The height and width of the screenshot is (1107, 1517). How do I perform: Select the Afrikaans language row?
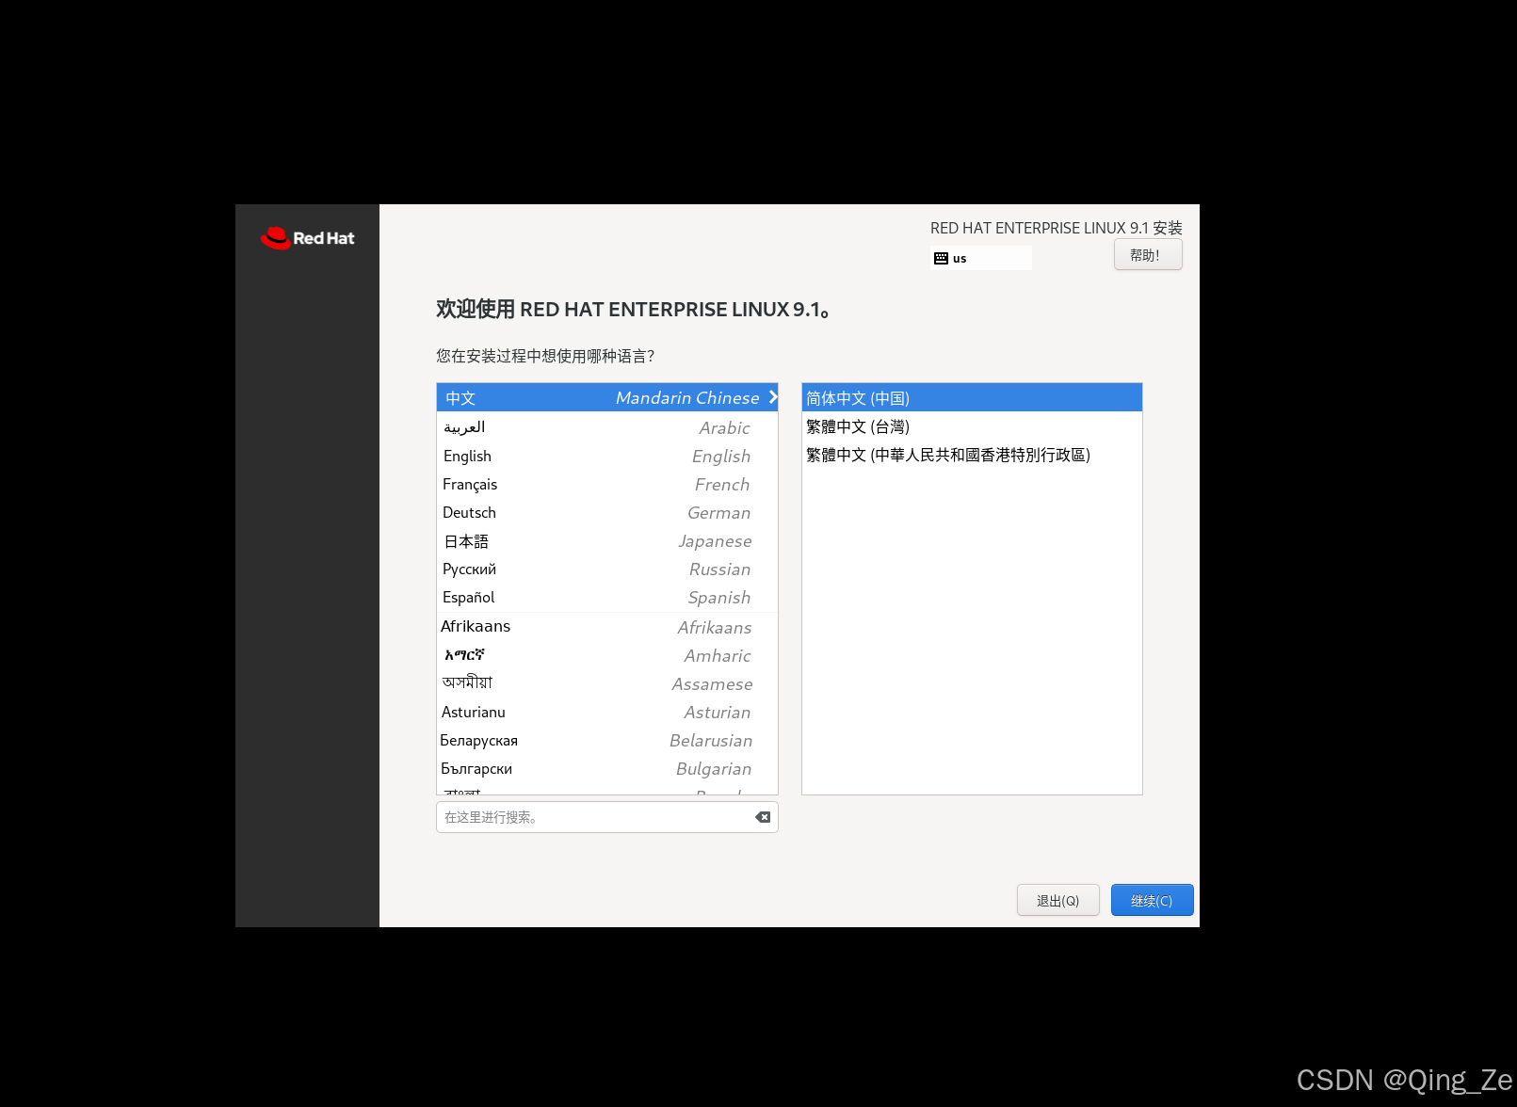[607, 627]
